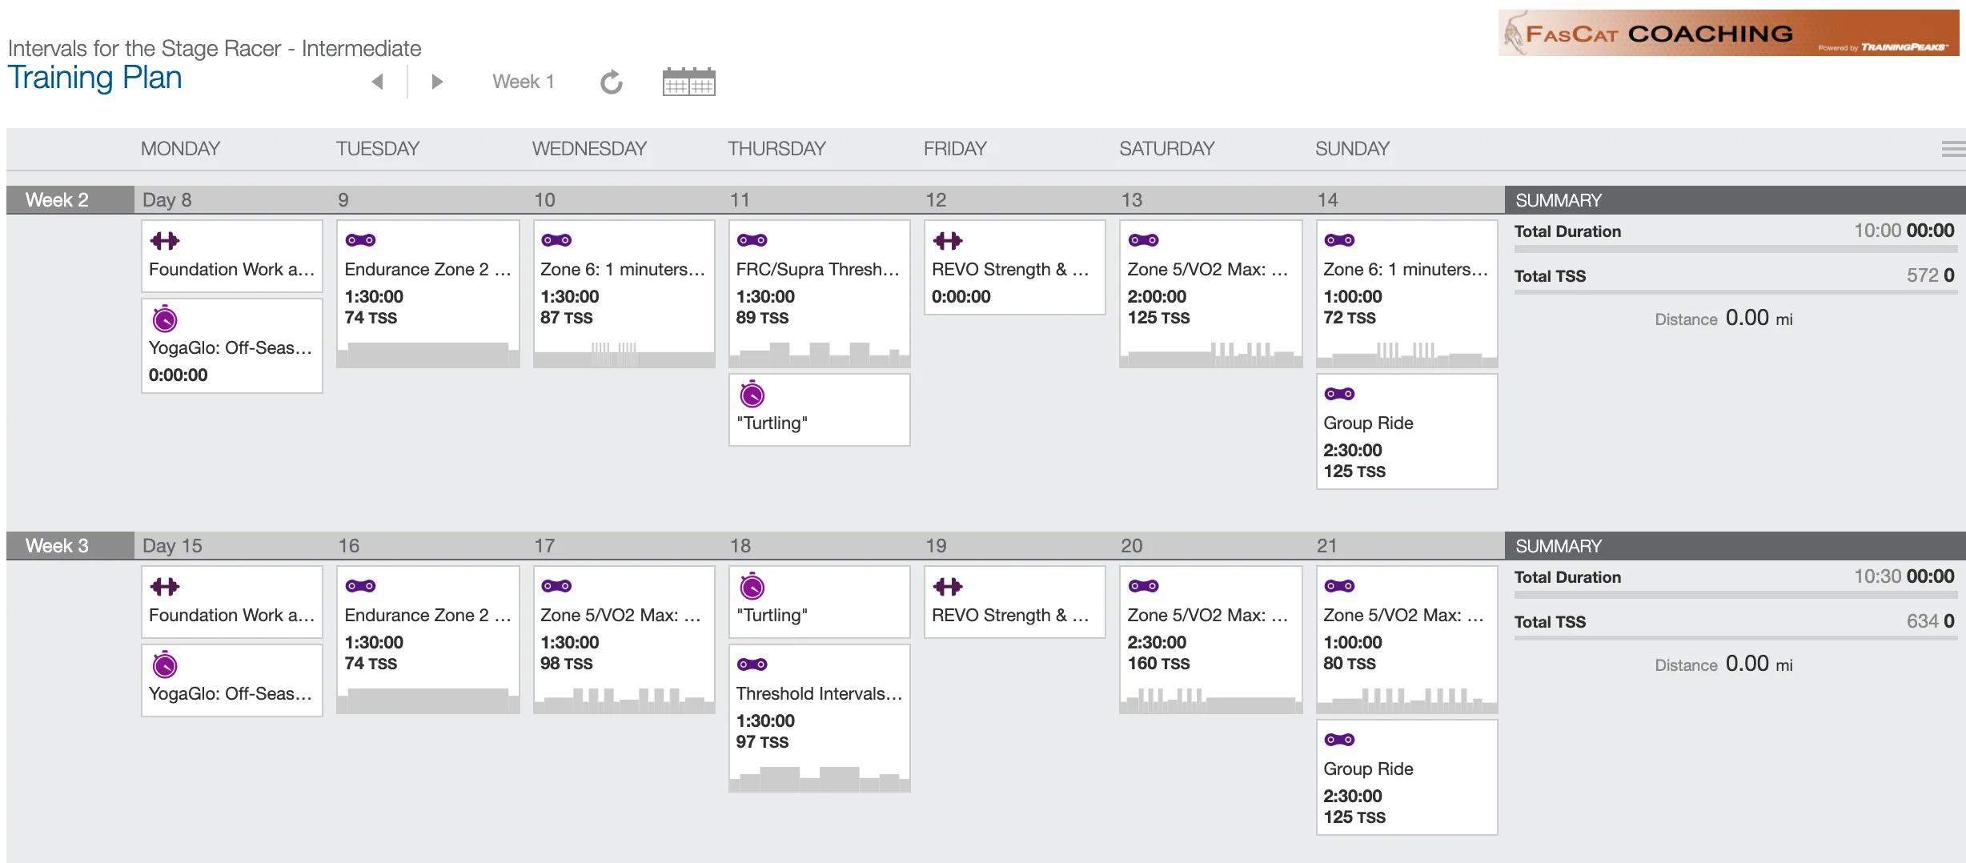Select the Week 1 label

tap(524, 82)
